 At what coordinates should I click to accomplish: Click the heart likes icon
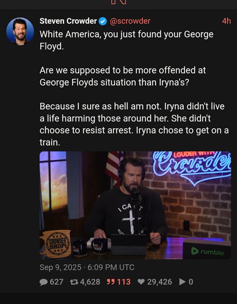point(141,282)
